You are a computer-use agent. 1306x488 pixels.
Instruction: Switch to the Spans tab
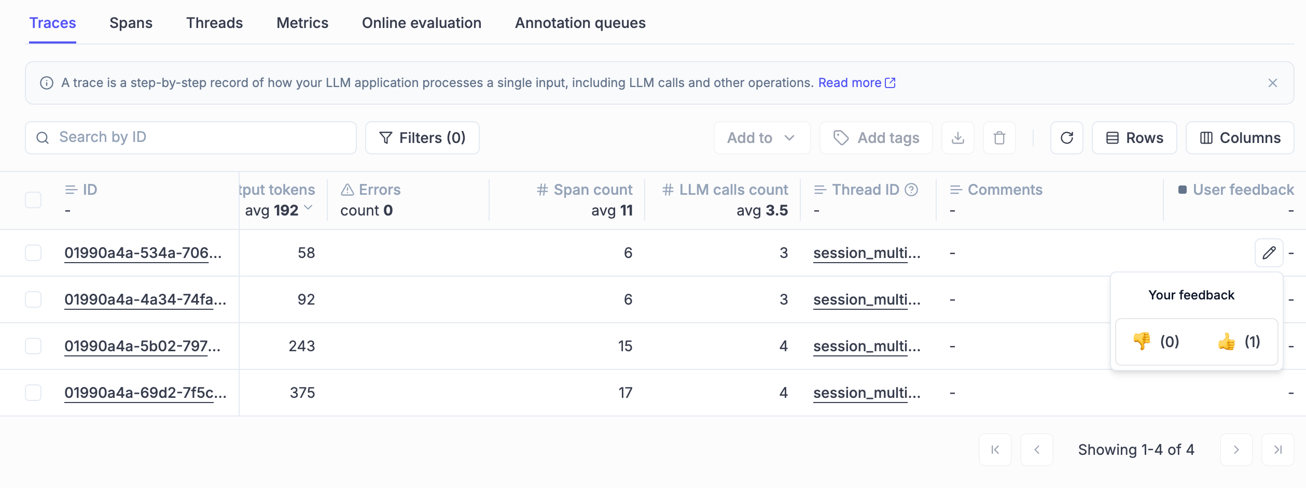pyautogui.click(x=131, y=23)
